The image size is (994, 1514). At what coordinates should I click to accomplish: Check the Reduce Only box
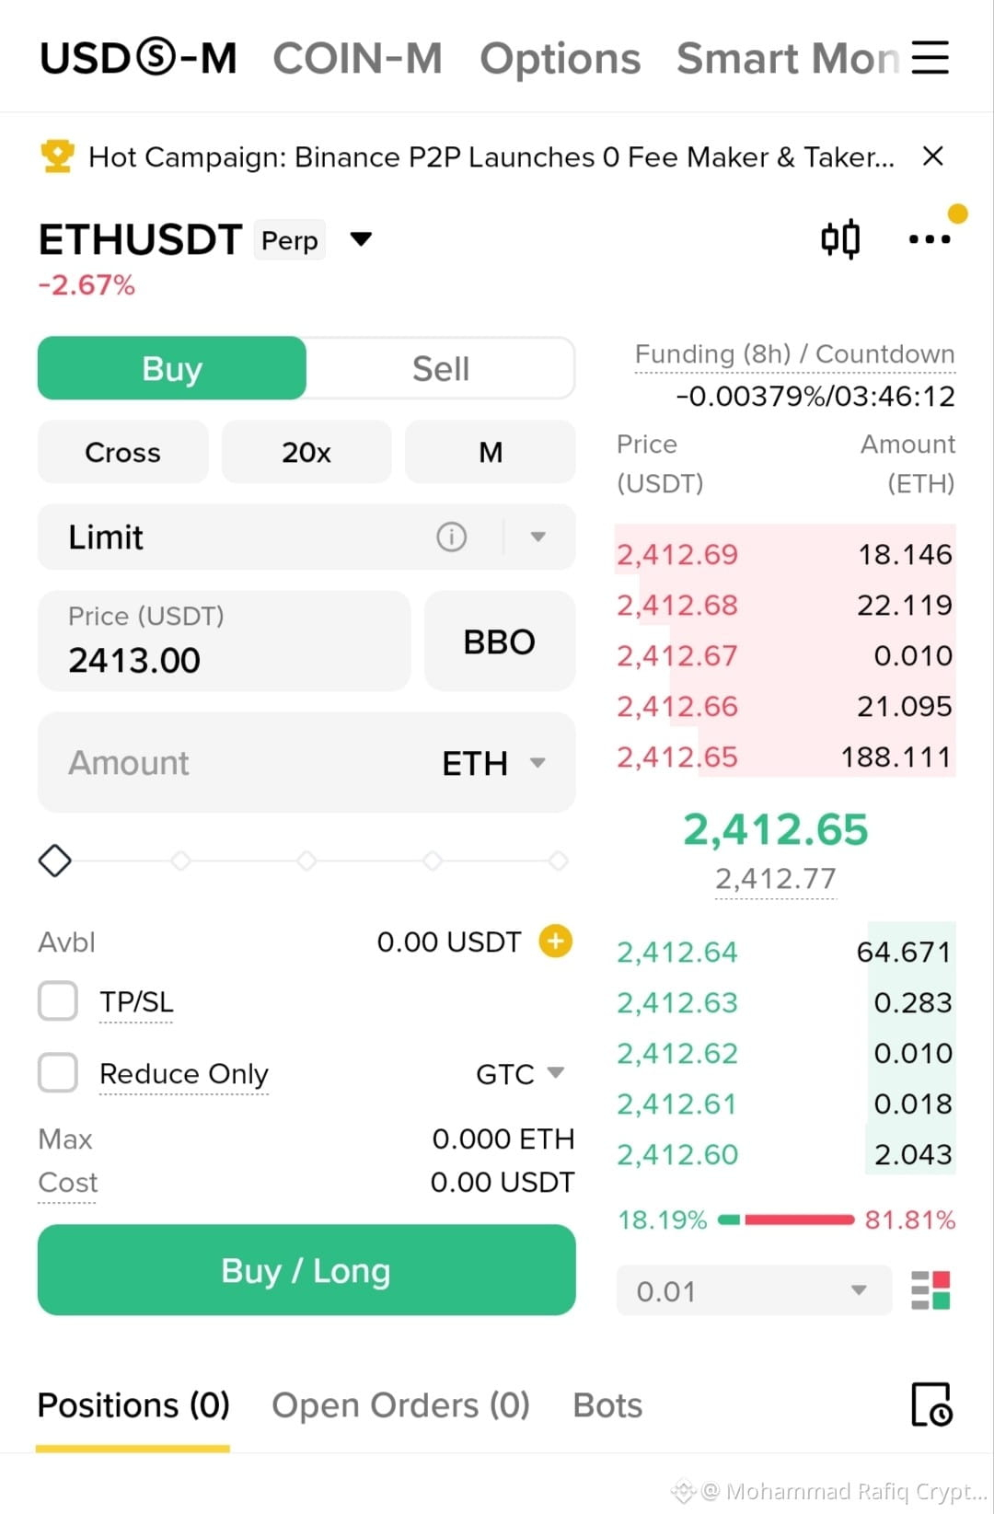(58, 1072)
